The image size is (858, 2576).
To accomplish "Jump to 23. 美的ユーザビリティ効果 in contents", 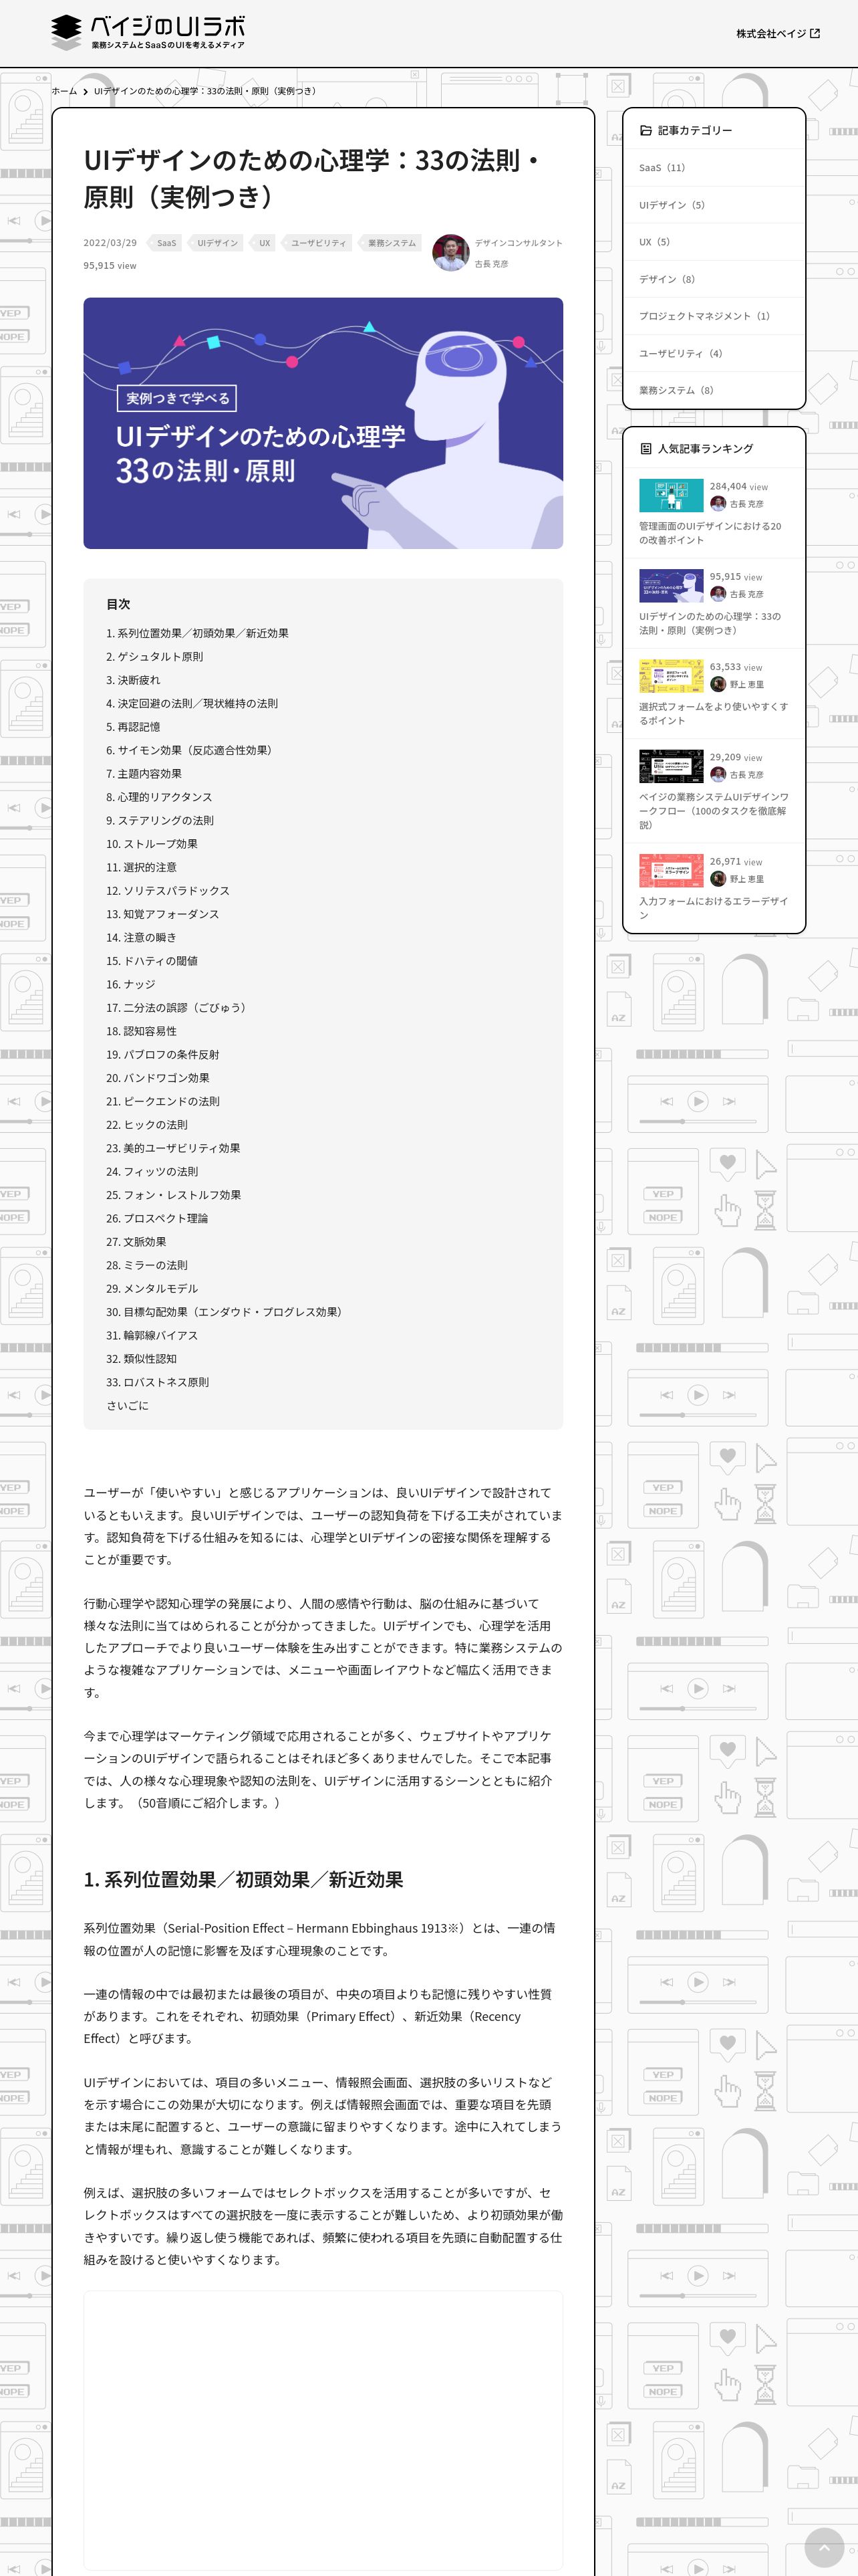I will coord(173,1148).
